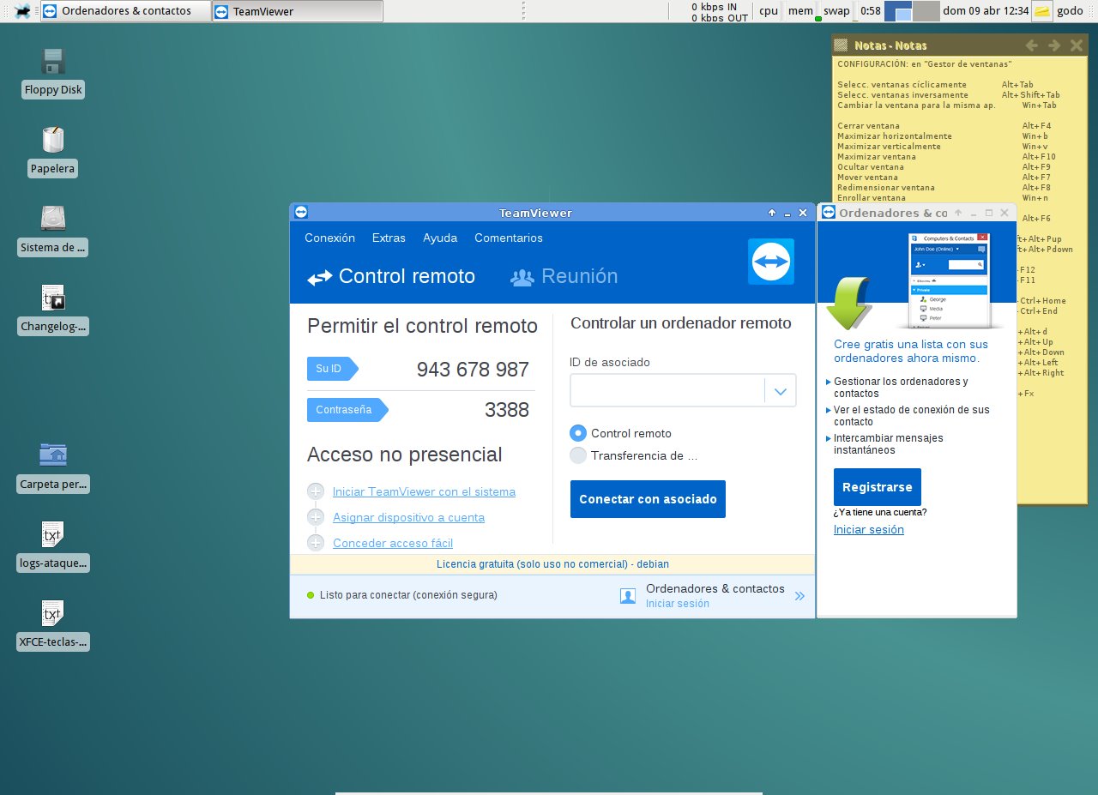The image size is (1098, 795).
Task: Expand the Gestionar los ordenadores y contactos bullet
Action: point(828,382)
